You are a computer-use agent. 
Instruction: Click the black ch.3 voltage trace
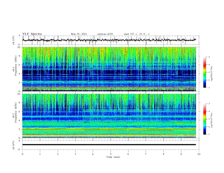point(109,145)
